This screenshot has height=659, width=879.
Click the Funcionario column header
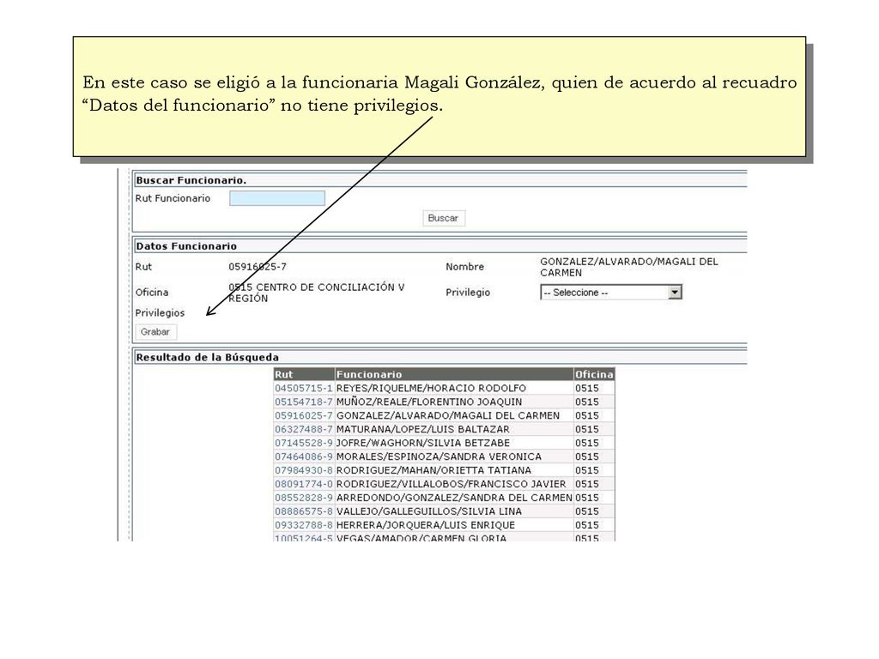(454, 374)
